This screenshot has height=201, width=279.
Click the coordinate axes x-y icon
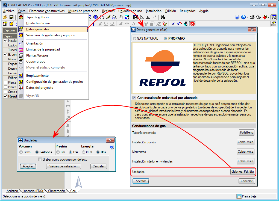point(142,17)
